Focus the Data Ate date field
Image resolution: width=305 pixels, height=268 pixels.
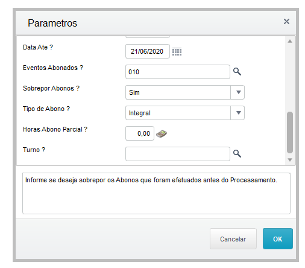click(x=148, y=51)
